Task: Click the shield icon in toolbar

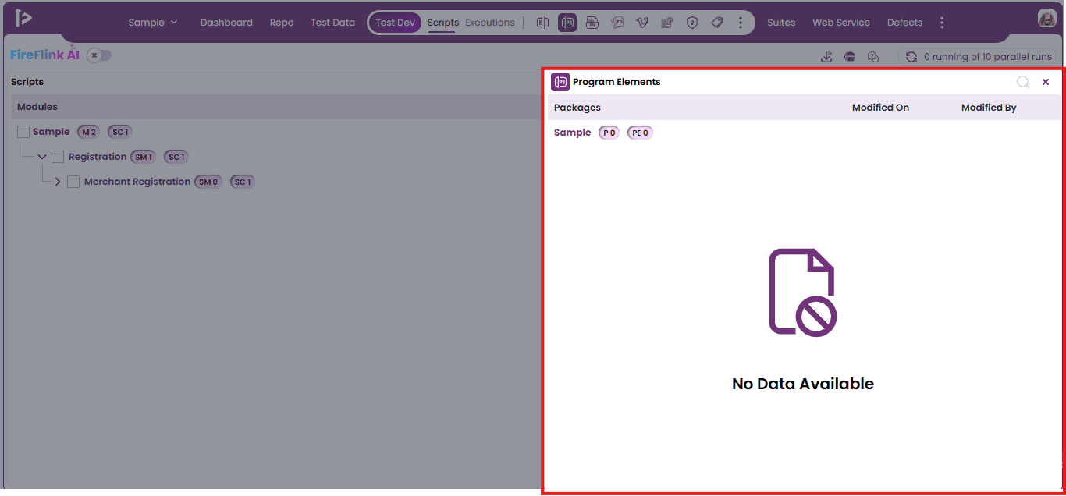Action: coord(692,23)
